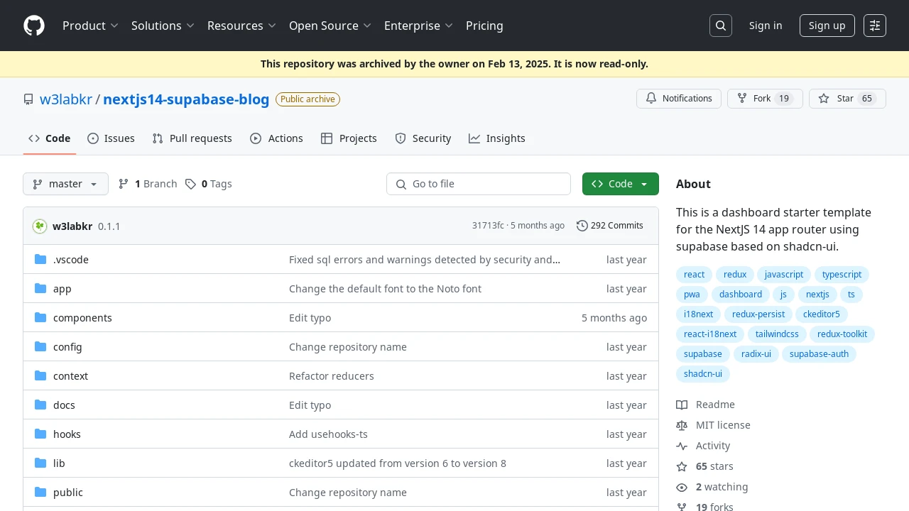Viewport: 909px width, 511px height.
Task: Open the Actions tab
Action: click(x=276, y=138)
